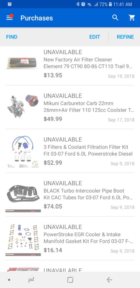Open the Air Filter Cleaner thumbnail
This screenshot has height=288, width=140.
click(22, 63)
